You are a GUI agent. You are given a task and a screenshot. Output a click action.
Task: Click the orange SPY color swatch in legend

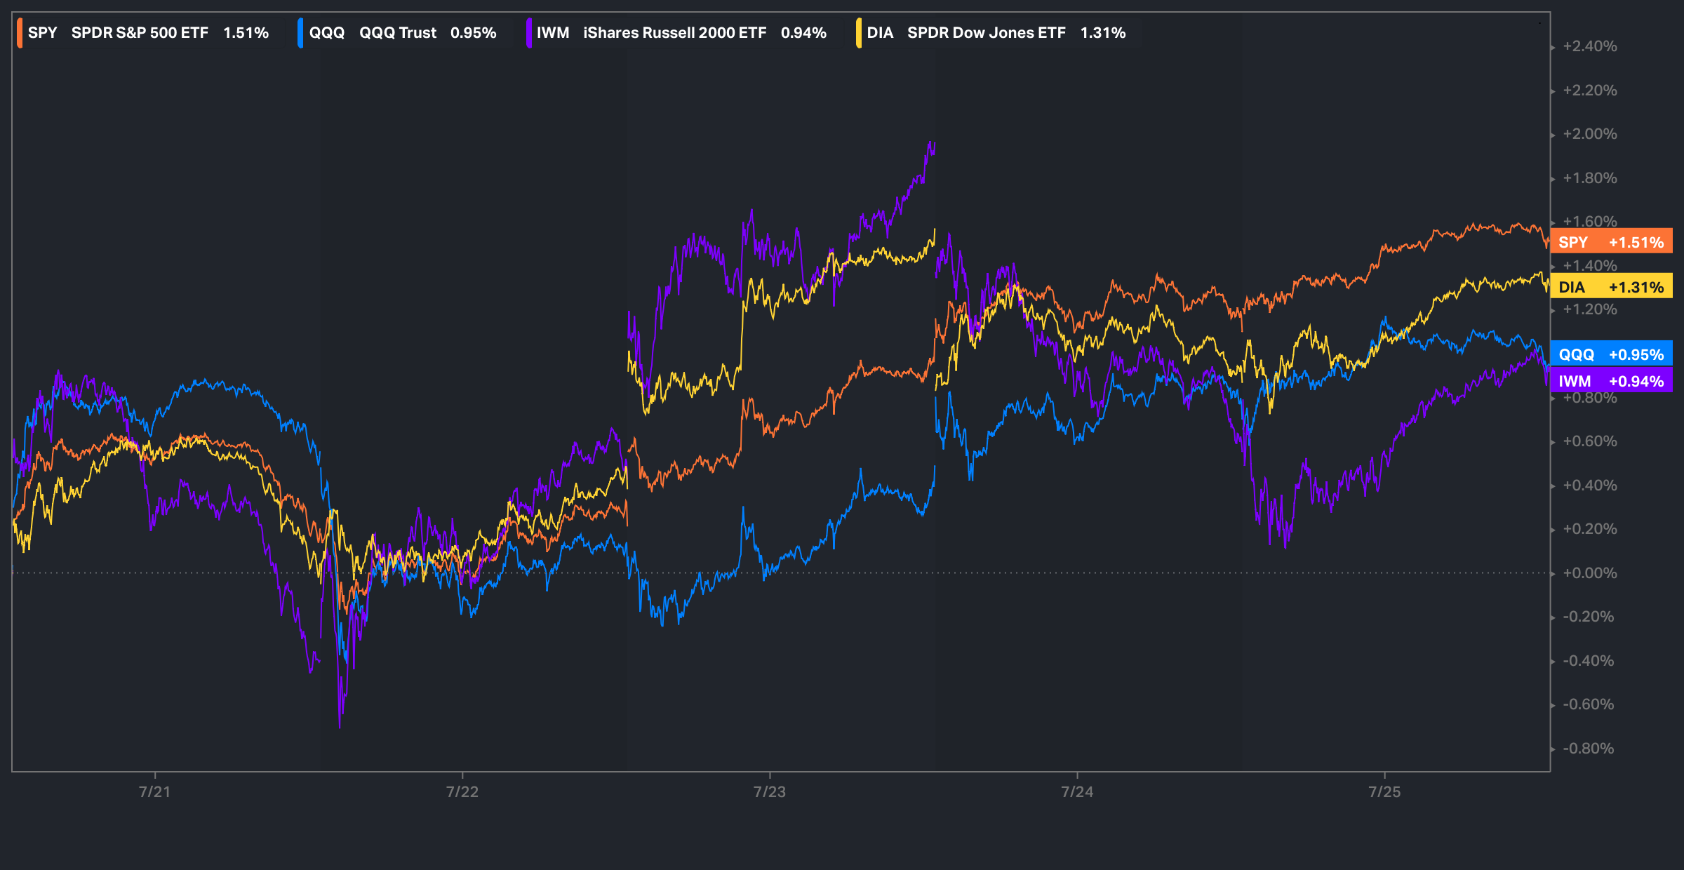pyautogui.click(x=20, y=33)
